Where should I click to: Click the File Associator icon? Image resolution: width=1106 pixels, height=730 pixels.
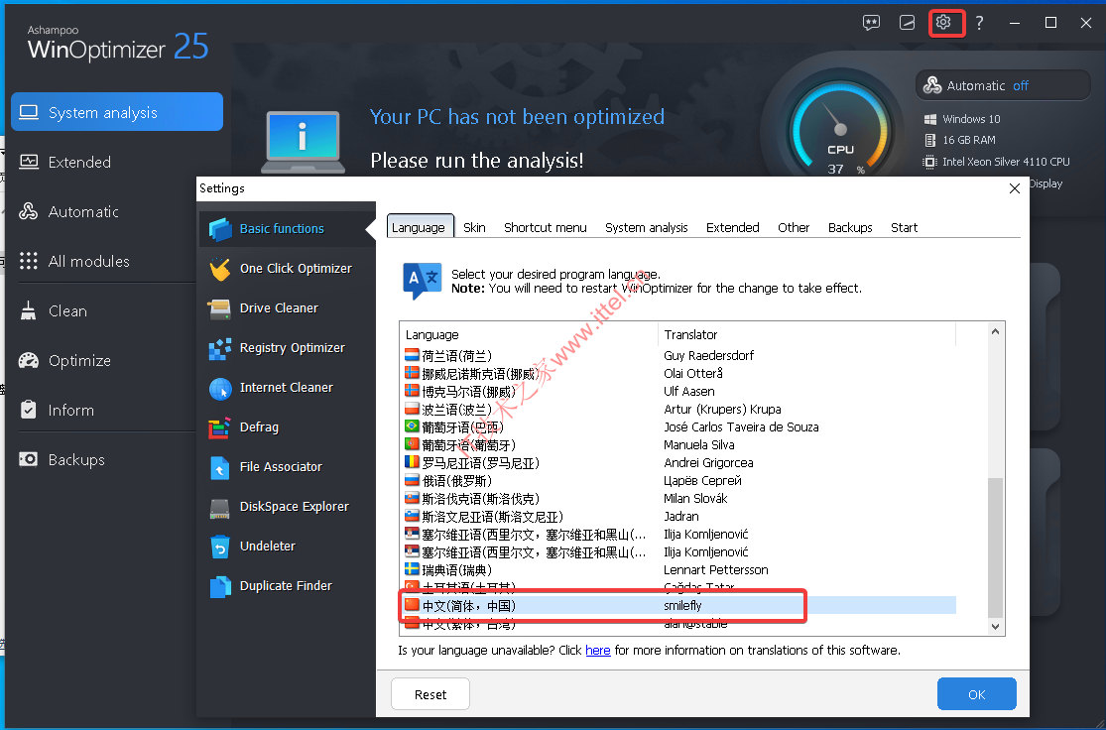220,467
